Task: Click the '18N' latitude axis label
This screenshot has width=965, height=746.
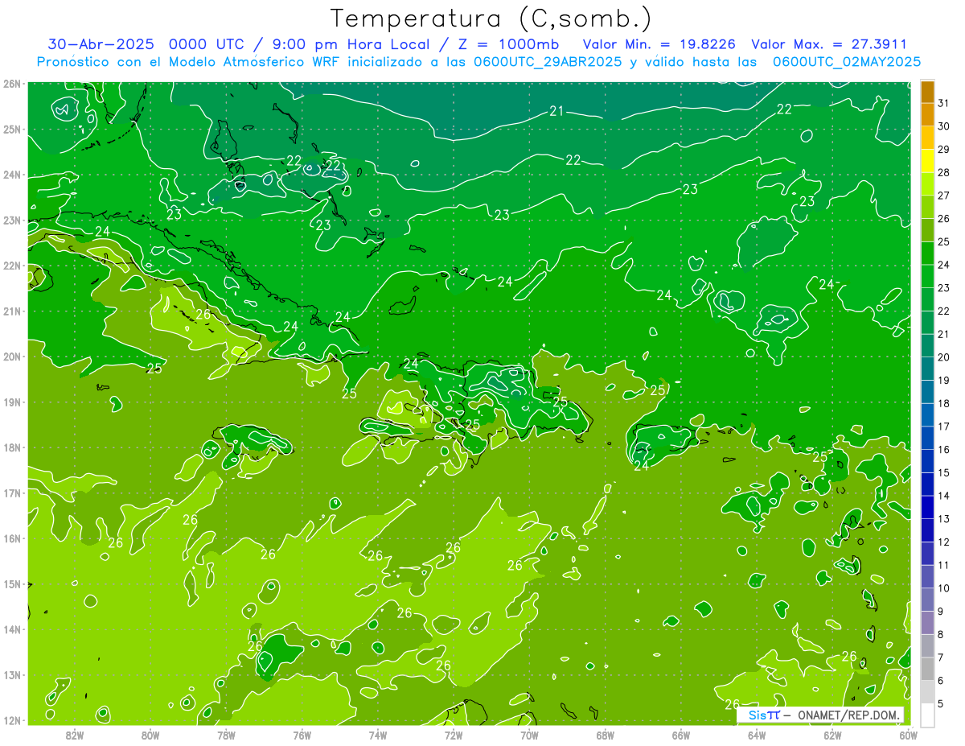Action: coord(12,447)
